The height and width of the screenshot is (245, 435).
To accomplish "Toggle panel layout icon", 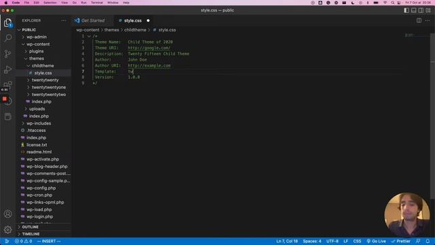I will pos(414,10).
